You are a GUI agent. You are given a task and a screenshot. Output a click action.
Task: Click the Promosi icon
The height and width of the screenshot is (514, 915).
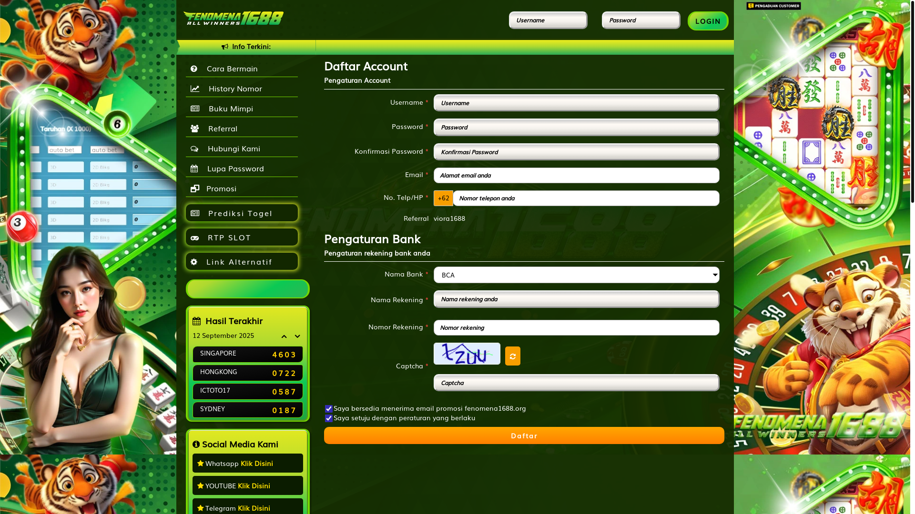tap(194, 189)
